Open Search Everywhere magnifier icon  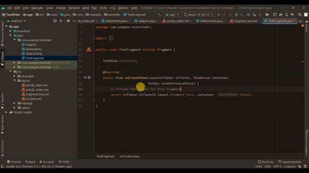tap(300, 15)
